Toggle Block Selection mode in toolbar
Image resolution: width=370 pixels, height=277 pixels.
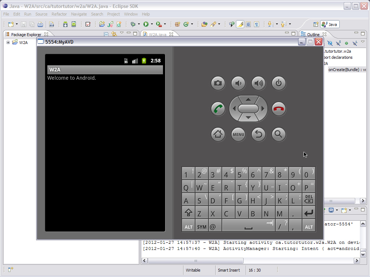[248, 24]
